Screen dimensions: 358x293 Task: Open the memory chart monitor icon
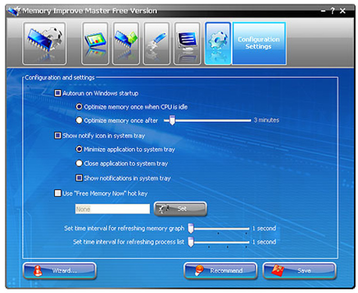pos(95,43)
